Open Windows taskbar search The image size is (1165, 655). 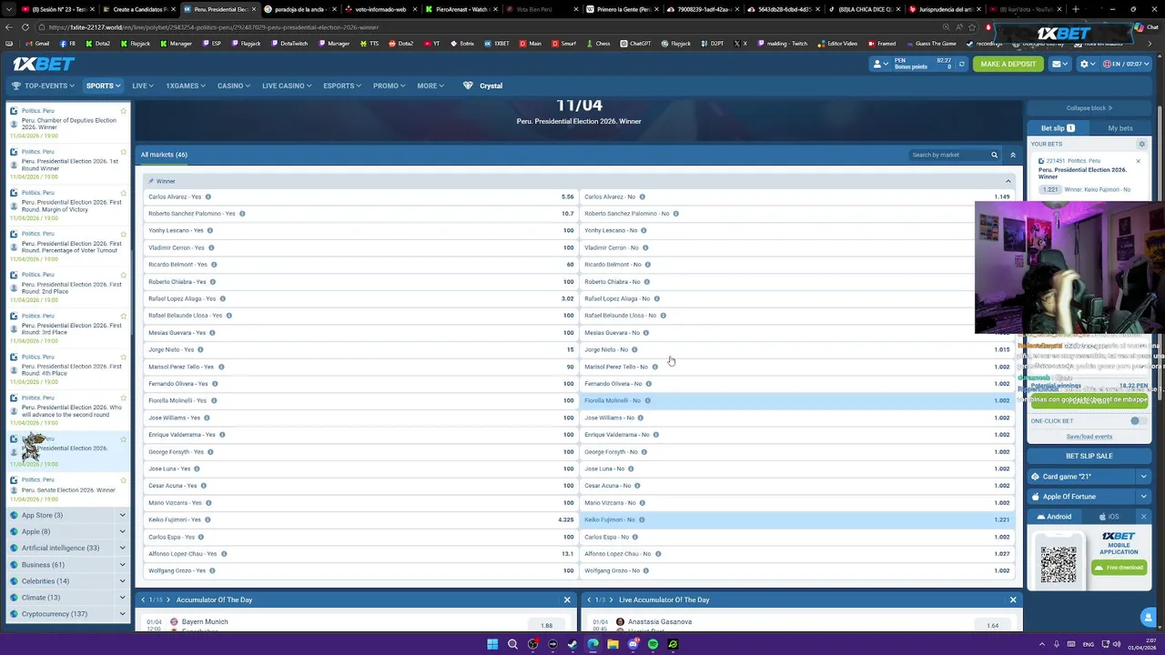(x=512, y=644)
